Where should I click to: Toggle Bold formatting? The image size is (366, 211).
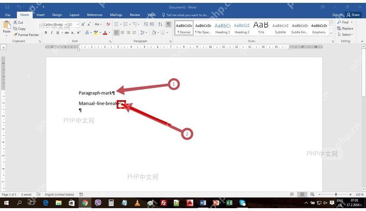click(x=46, y=32)
